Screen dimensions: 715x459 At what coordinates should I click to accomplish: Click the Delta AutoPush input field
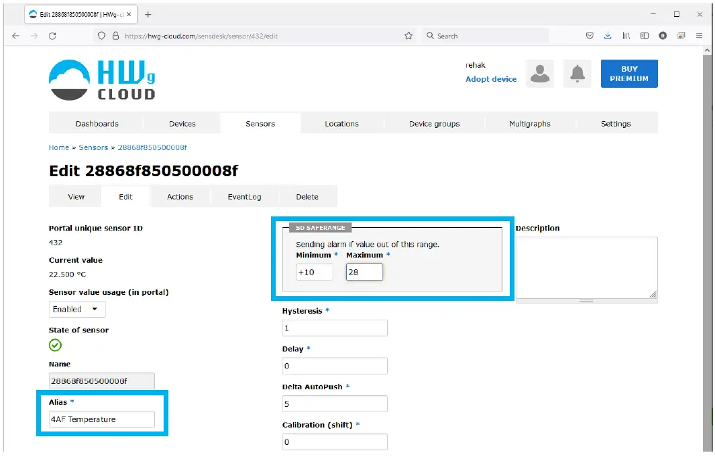tap(335, 404)
